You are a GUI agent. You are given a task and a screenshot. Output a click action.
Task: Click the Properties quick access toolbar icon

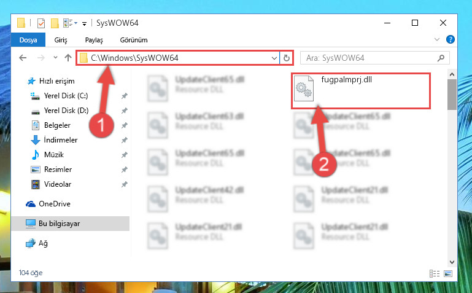click(41, 23)
